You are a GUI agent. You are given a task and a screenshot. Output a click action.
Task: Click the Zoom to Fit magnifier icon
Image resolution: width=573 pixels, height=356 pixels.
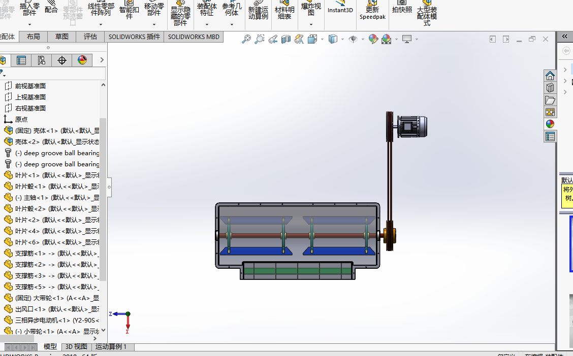click(246, 39)
